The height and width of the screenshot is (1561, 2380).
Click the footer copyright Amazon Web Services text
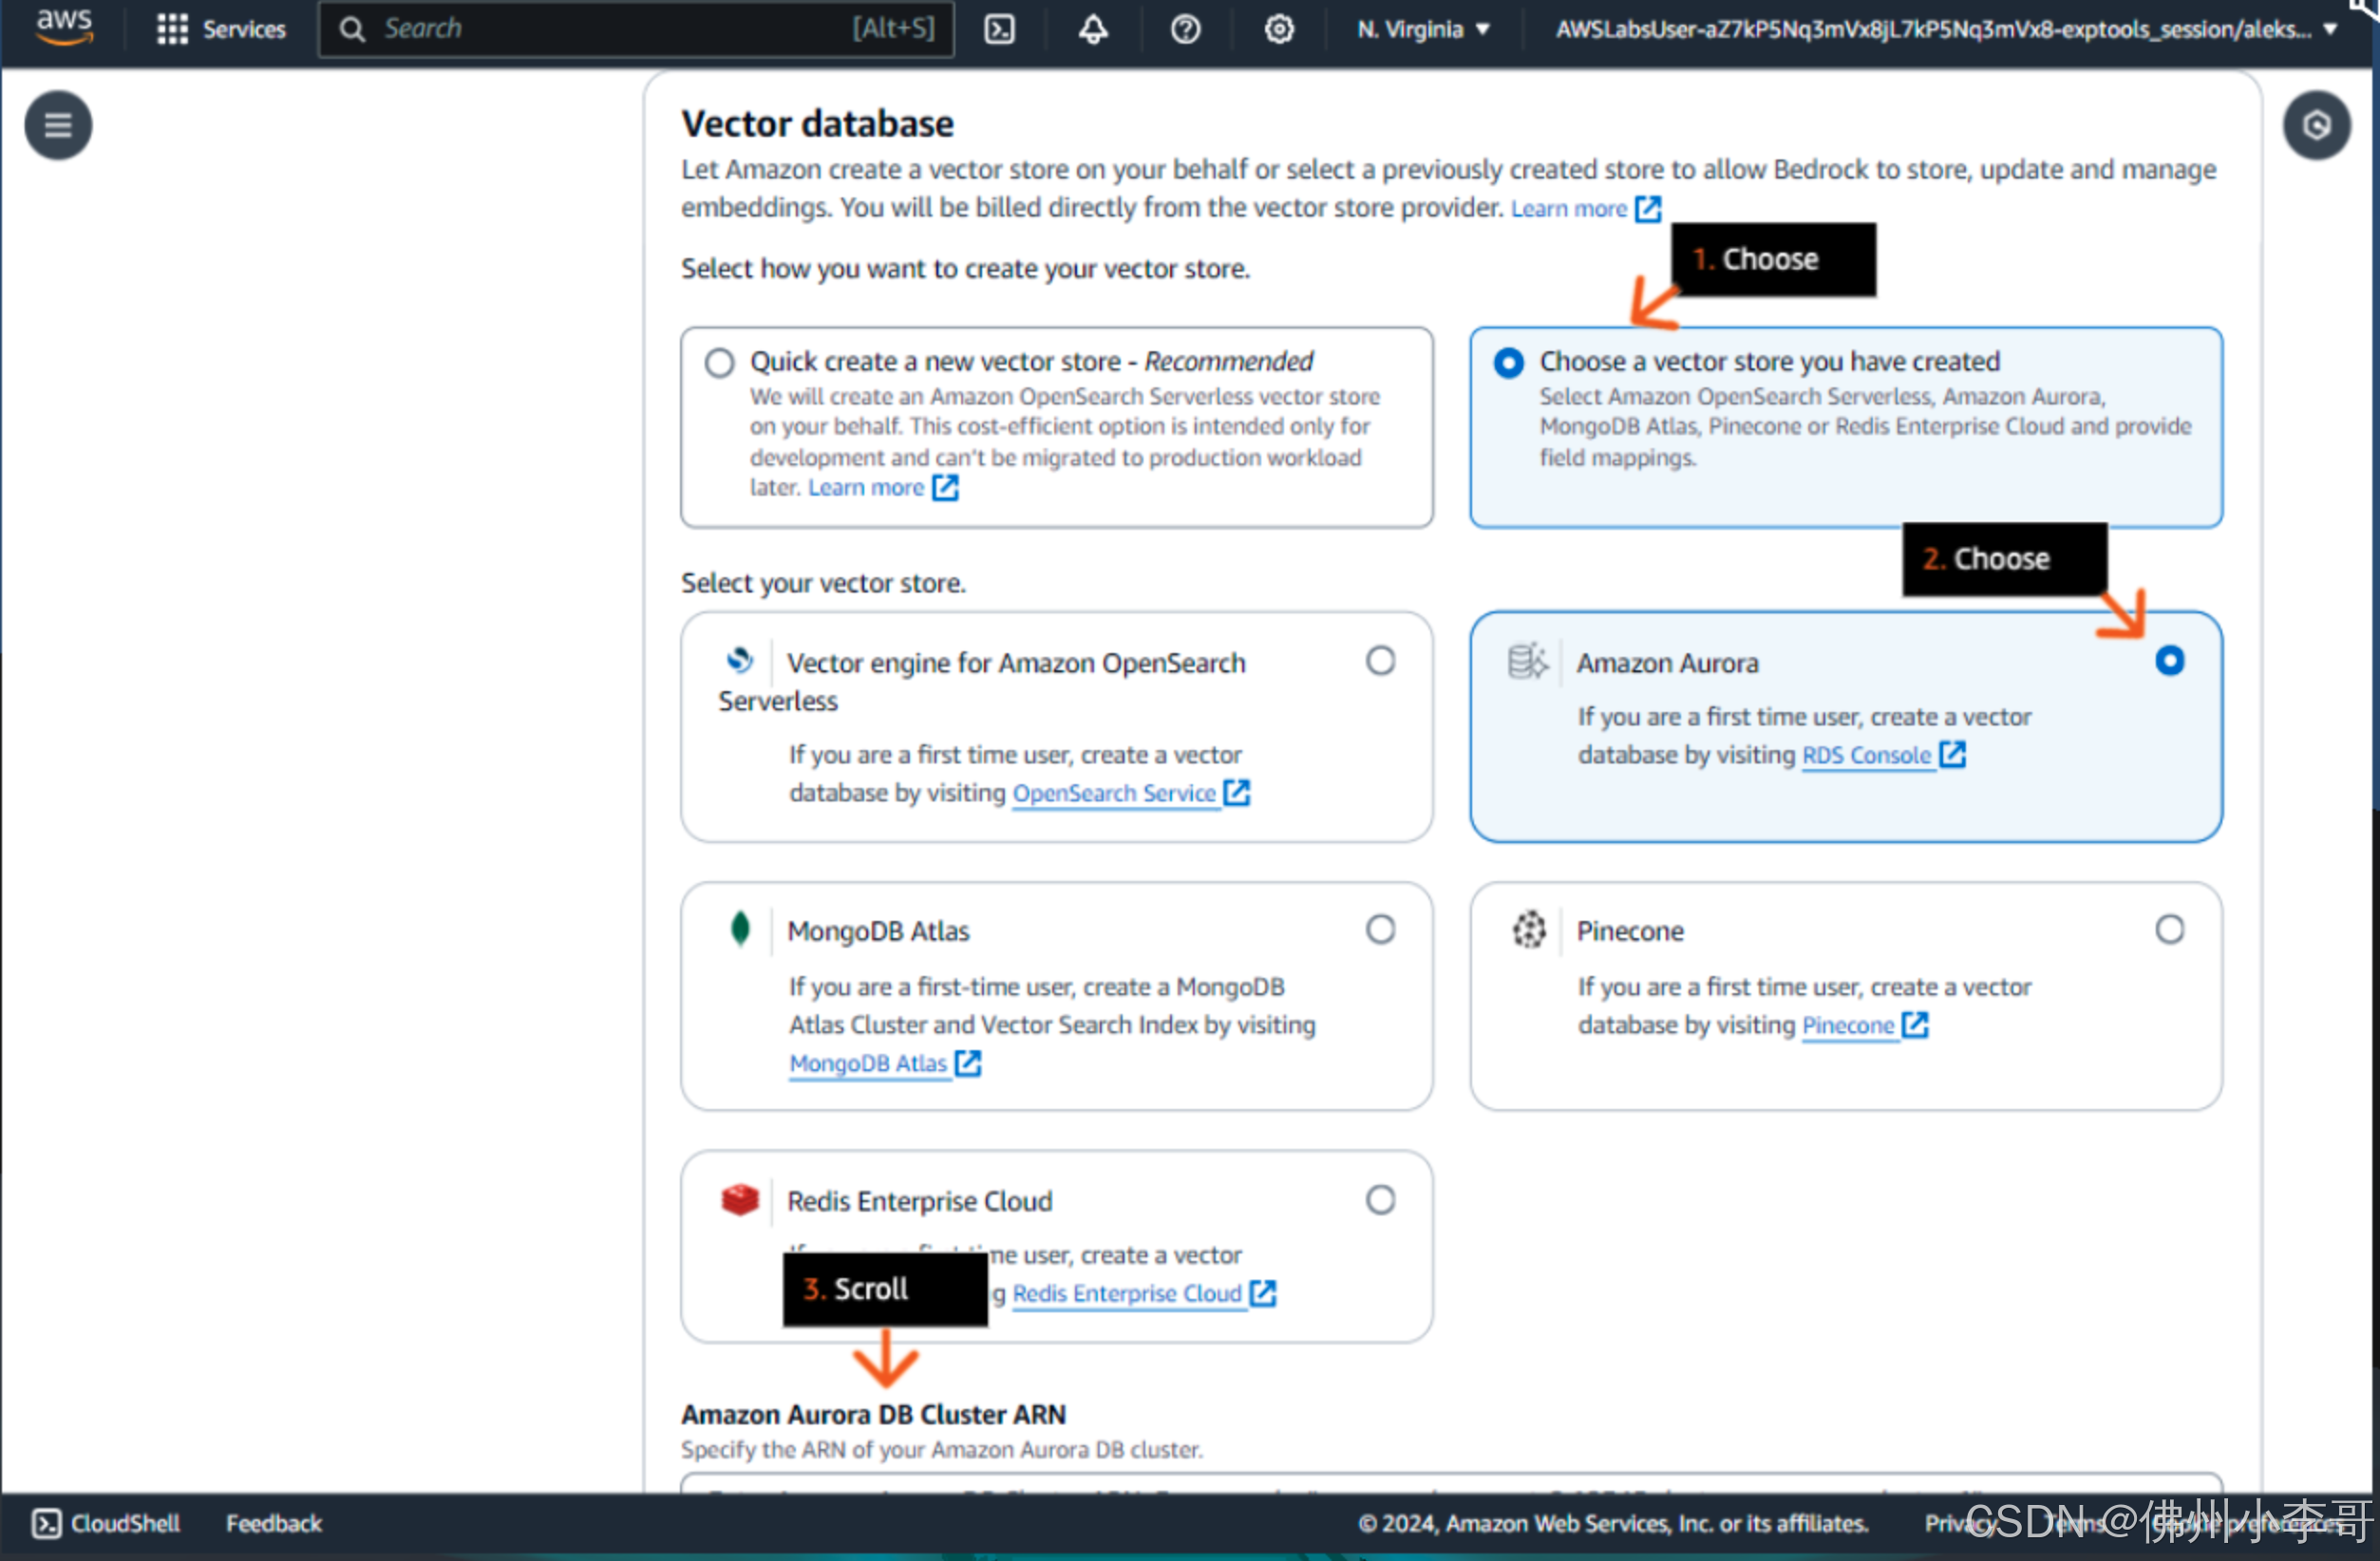[1612, 1523]
